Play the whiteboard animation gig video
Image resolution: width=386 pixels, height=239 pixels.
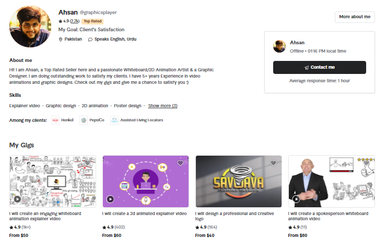(17, 199)
